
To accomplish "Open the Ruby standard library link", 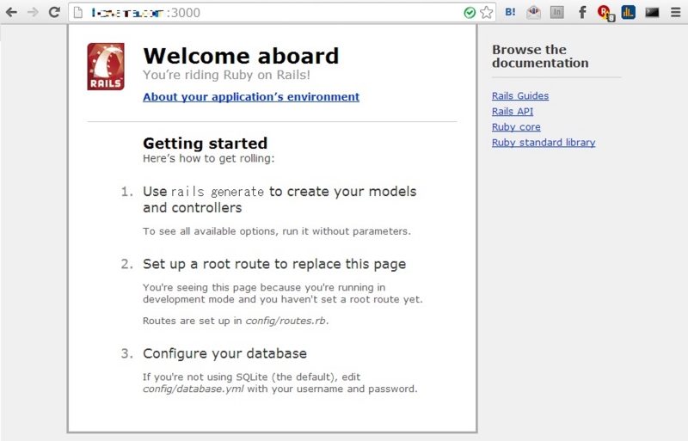I will [x=544, y=142].
